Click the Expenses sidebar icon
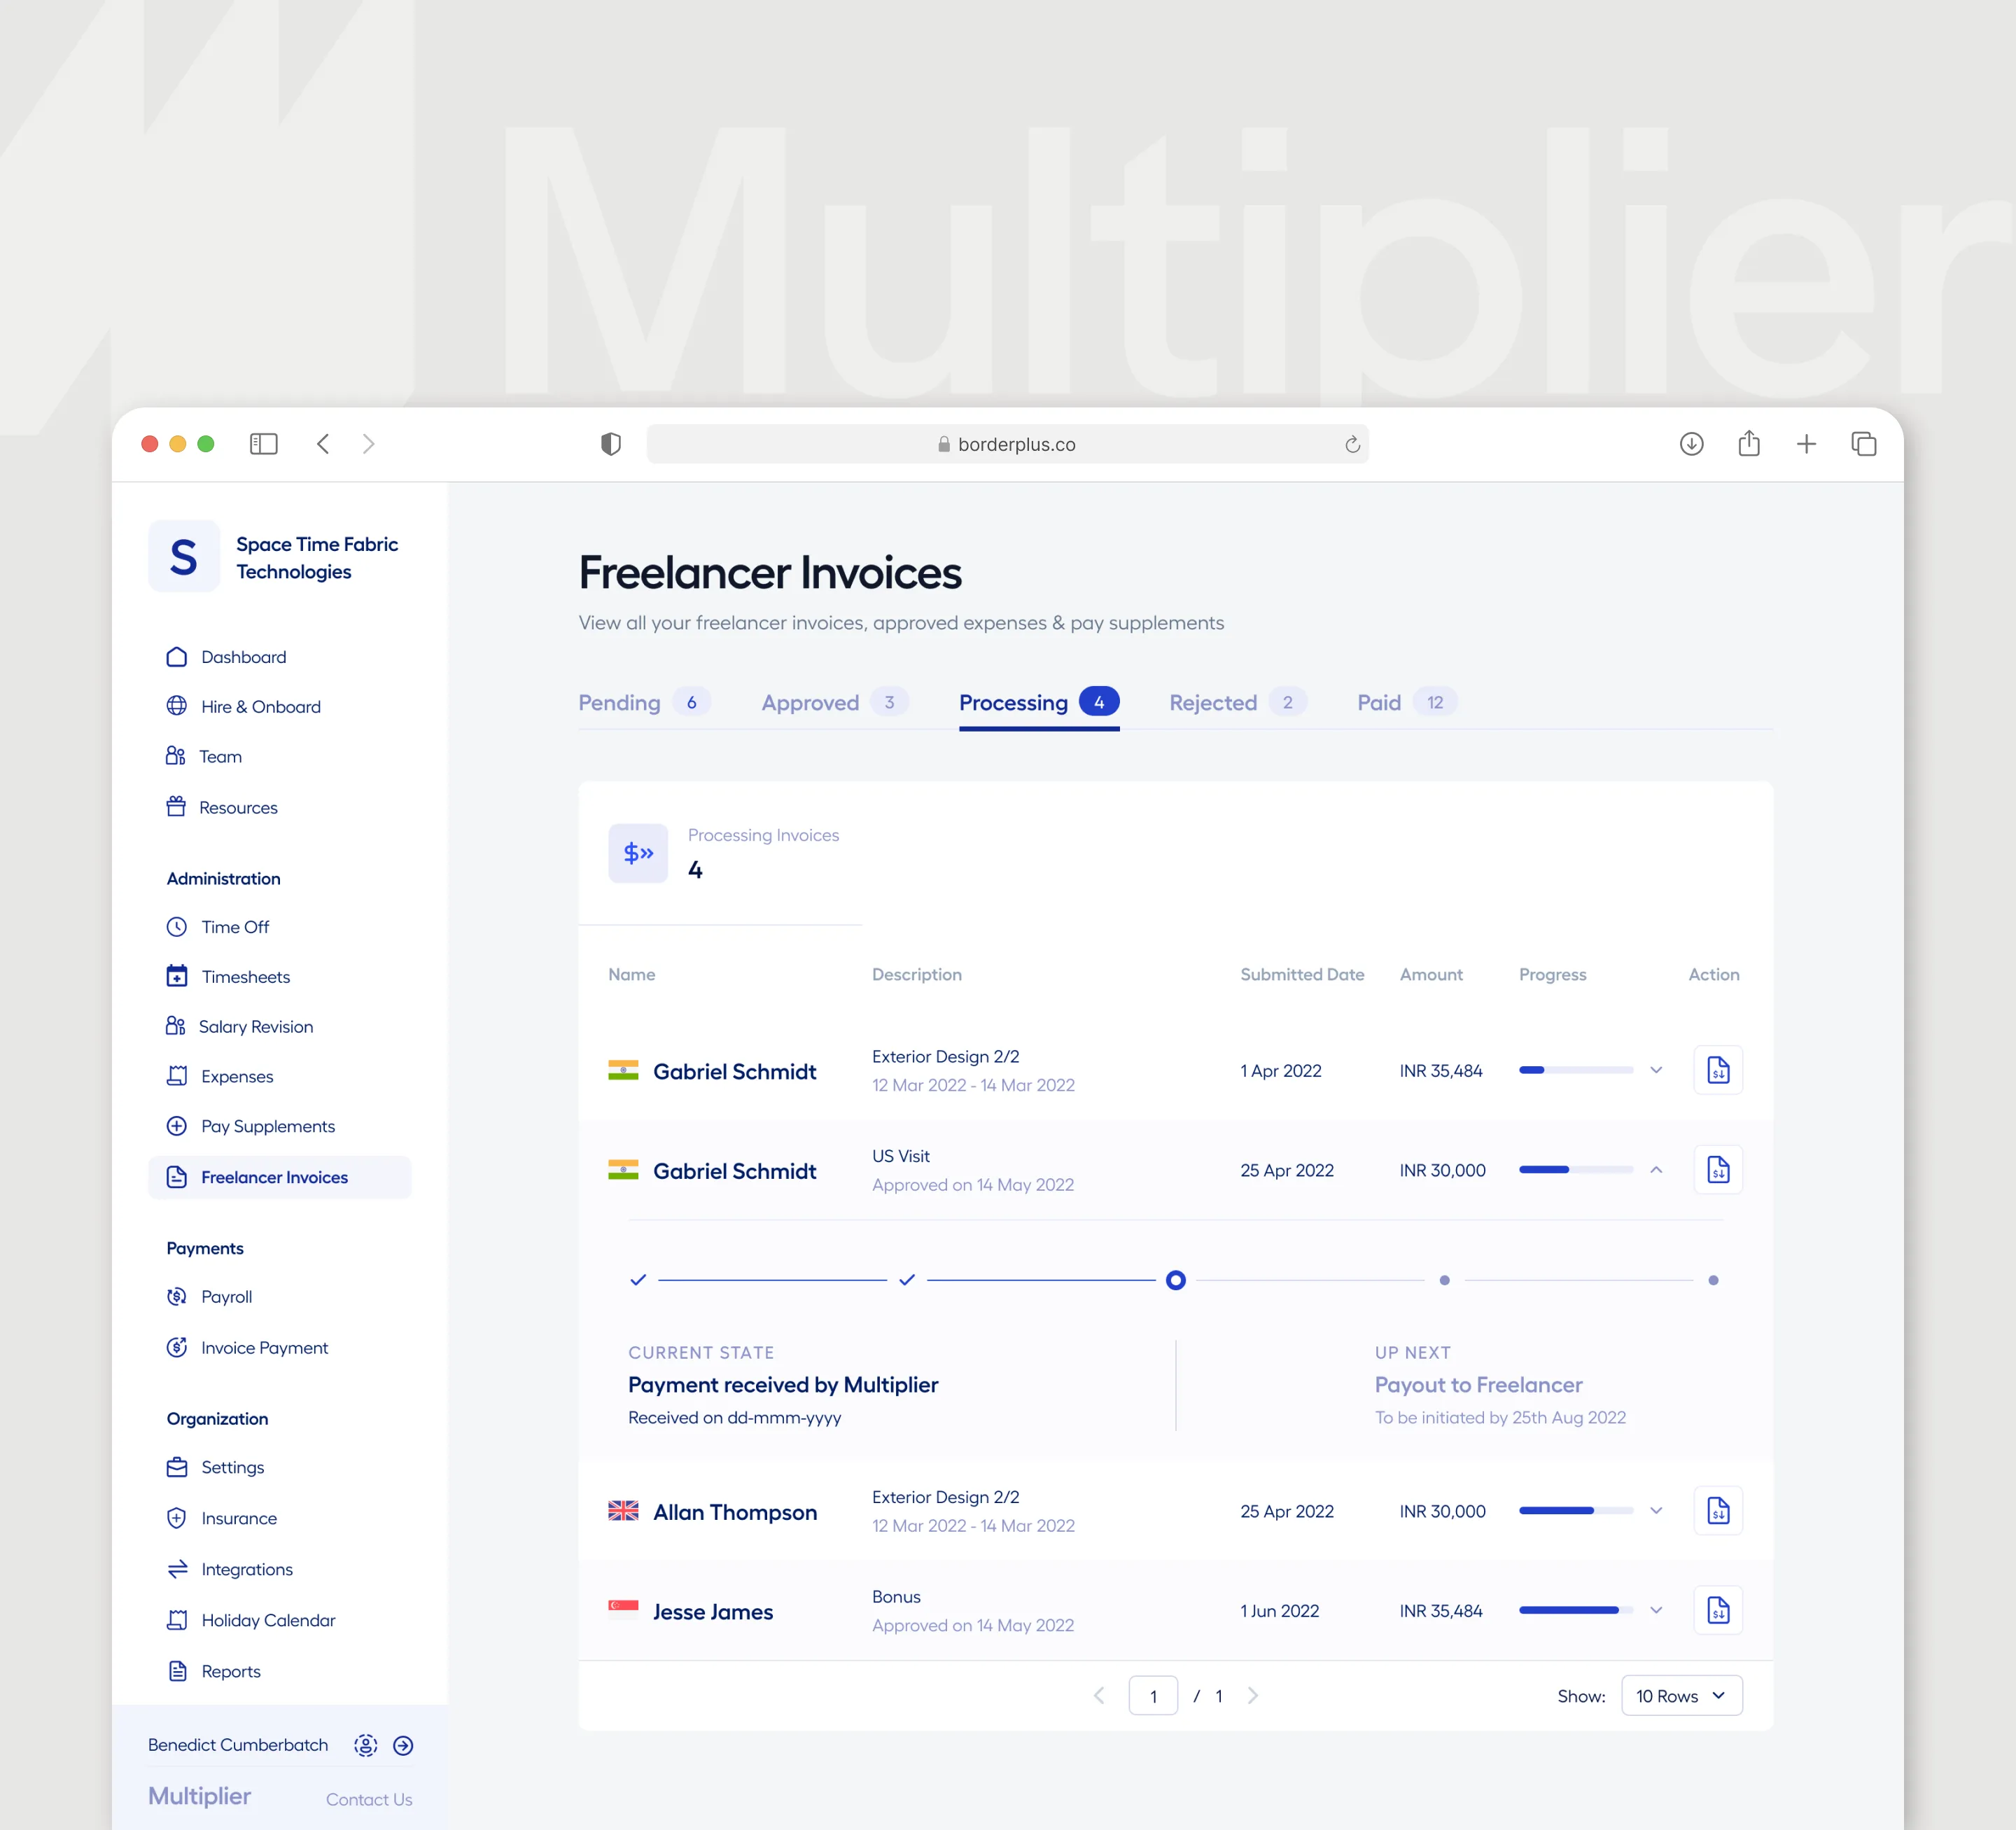This screenshot has width=2016, height=1830. tap(177, 1076)
